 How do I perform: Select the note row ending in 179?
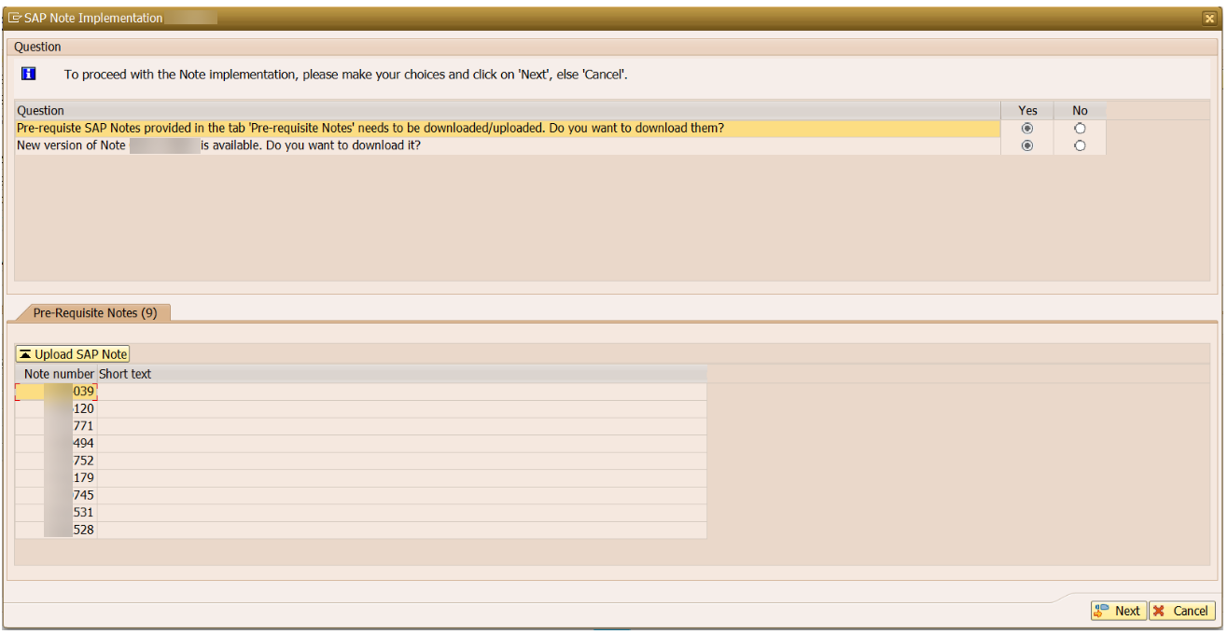(x=360, y=478)
